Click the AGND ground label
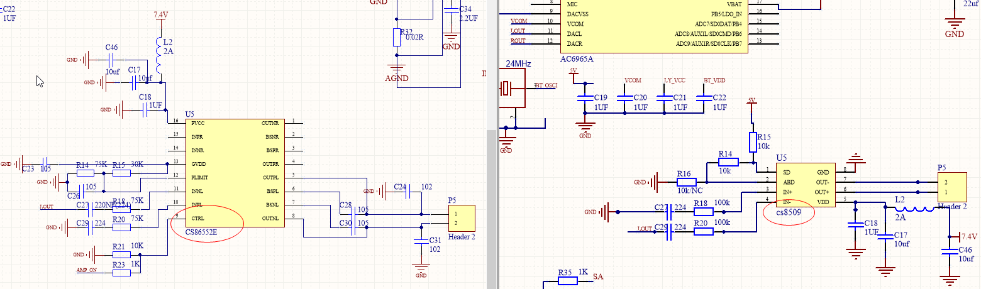 point(397,79)
